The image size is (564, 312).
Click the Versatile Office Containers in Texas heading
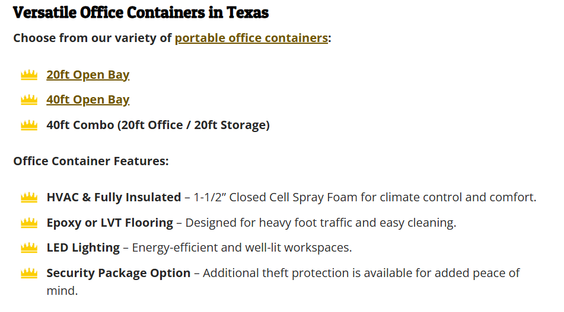pos(141,12)
